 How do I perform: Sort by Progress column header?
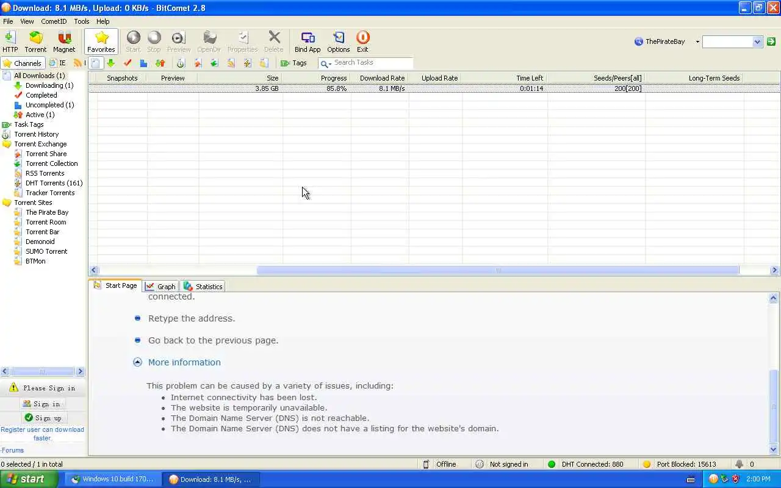pyautogui.click(x=317, y=78)
